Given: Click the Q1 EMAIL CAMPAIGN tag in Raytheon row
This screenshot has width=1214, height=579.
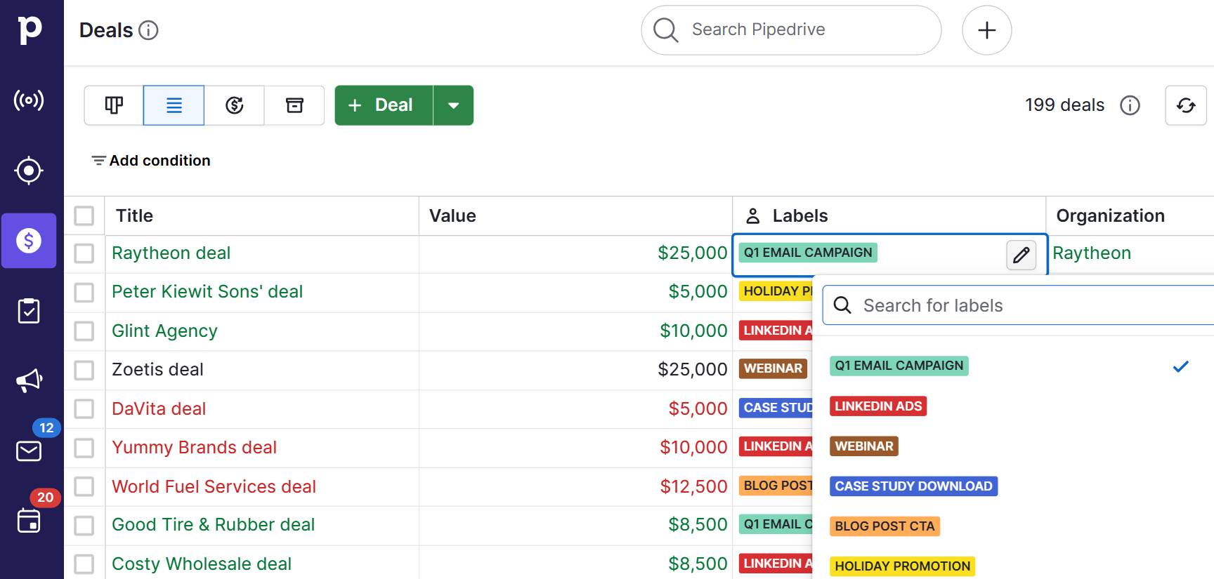Looking at the screenshot, I should [x=808, y=253].
